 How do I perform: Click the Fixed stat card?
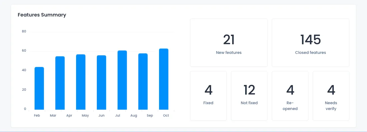208,96
